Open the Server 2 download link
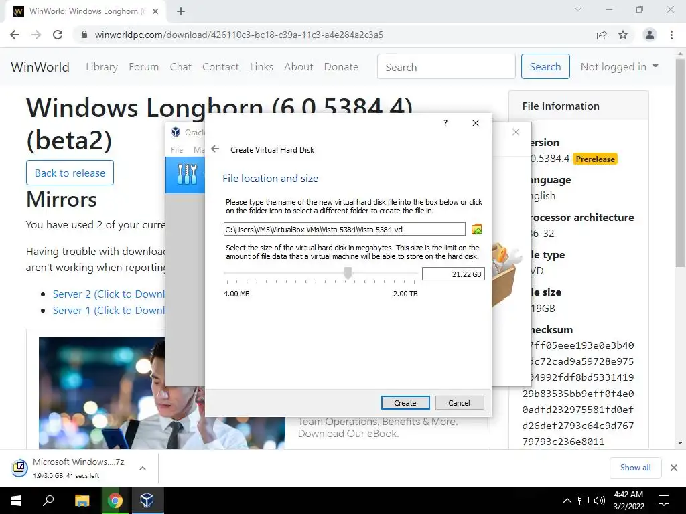This screenshot has height=514, width=686. [x=109, y=294]
